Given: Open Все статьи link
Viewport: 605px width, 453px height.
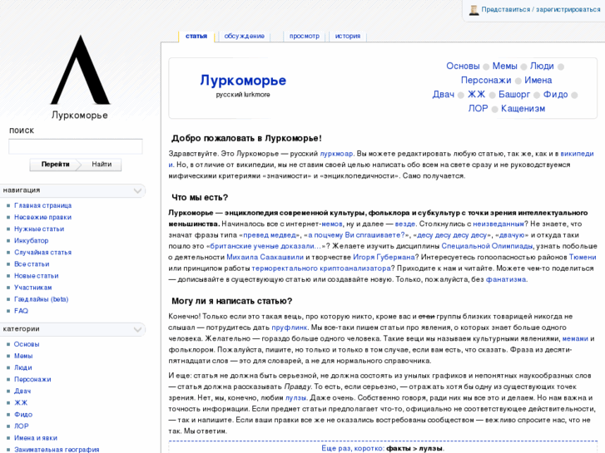Looking at the screenshot, I should [32, 264].
